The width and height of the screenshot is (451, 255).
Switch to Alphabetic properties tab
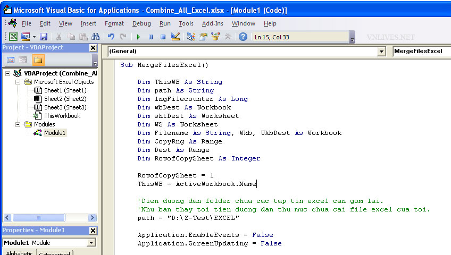19,253
